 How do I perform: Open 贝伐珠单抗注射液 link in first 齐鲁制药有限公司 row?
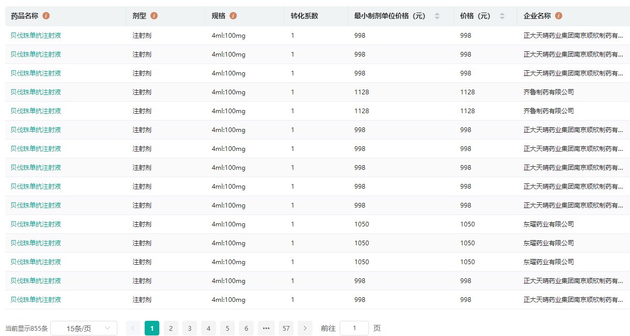tap(36, 92)
